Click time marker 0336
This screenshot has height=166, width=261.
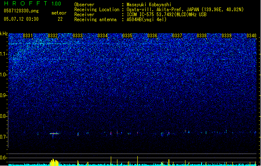coord(152,36)
